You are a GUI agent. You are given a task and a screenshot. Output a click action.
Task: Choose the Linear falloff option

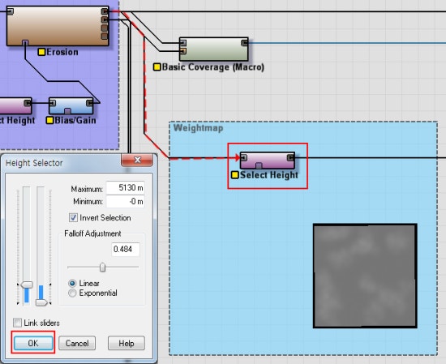(72, 283)
